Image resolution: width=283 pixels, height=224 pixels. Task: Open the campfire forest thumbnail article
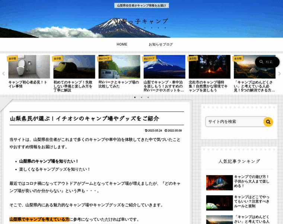point(210,67)
